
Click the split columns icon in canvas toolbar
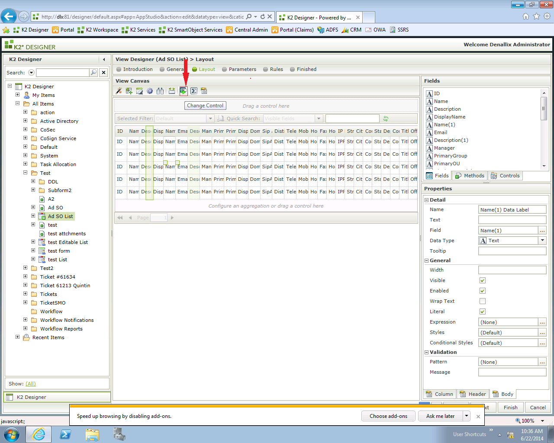pos(160,91)
